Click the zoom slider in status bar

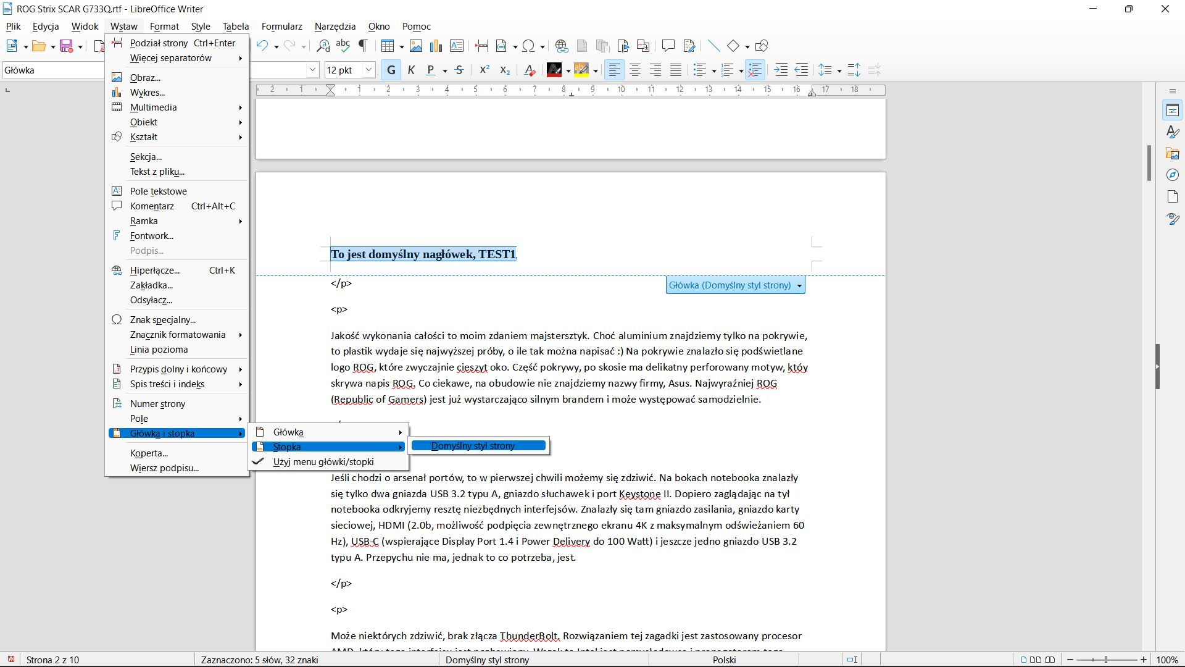click(x=1106, y=660)
